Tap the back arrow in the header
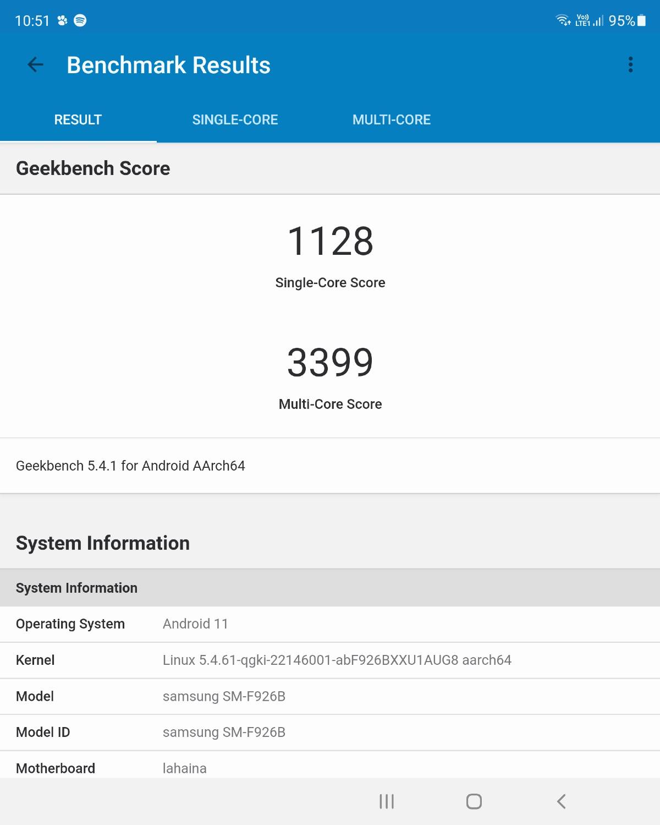 pos(35,65)
